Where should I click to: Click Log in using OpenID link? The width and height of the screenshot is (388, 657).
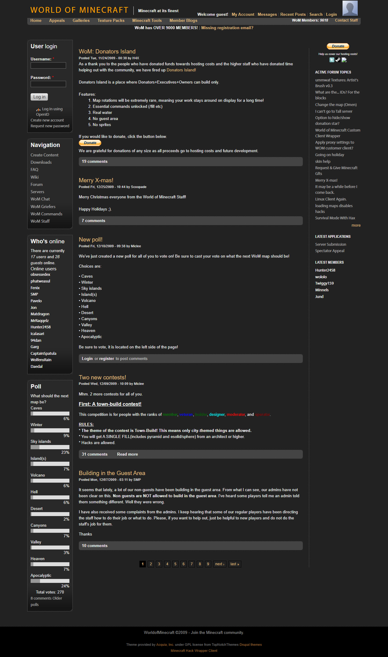click(49, 112)
